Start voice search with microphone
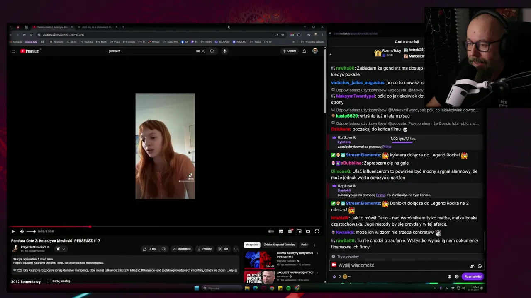The height and width of the screenshot is (298, 531). [225, 51]
